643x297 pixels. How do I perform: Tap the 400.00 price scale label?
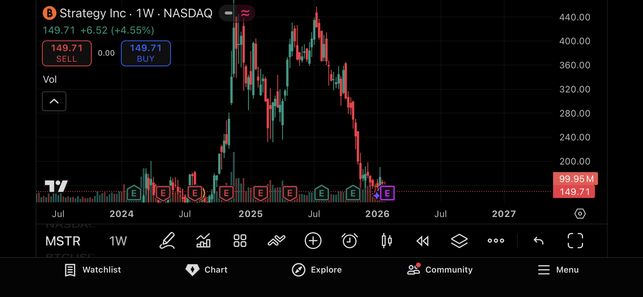pyautogui.click(x=575, y=41)
